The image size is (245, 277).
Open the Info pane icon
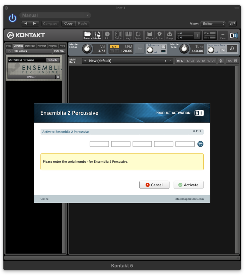[107, 35]
